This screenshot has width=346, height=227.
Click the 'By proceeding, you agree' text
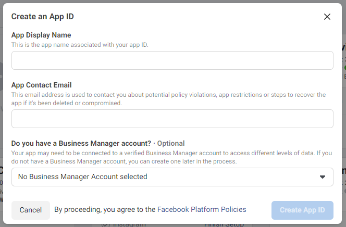(x=104, y=210)
